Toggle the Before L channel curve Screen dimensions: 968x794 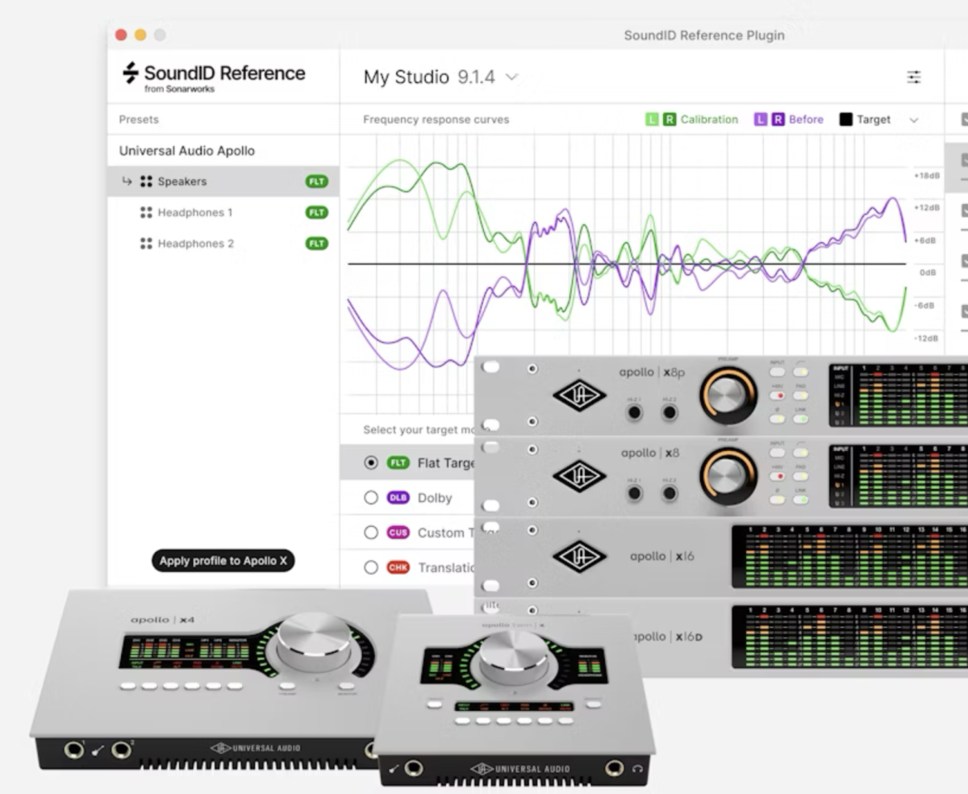pyautogui.click(x=761, y=119)
